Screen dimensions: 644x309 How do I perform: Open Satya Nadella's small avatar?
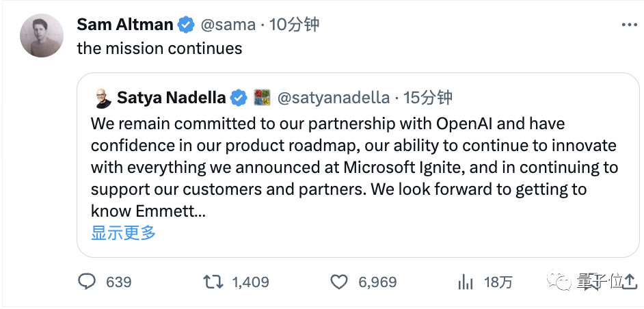[x=103, y=98]
